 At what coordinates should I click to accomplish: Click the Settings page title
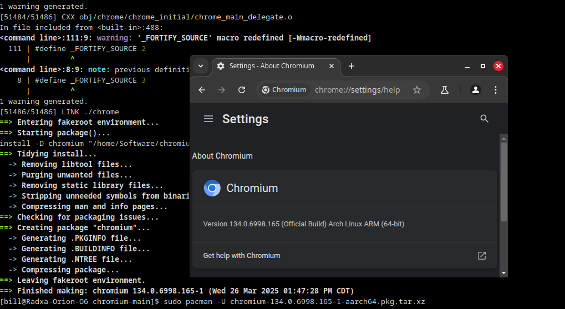(246, 119)
